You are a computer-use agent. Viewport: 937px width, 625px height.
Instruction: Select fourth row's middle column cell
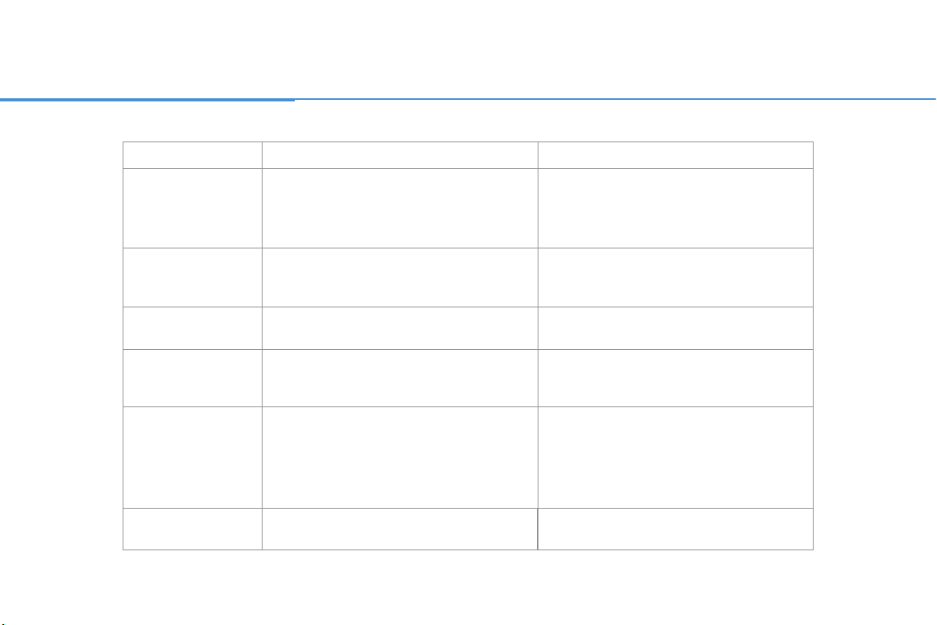click(x=400, y=328)
